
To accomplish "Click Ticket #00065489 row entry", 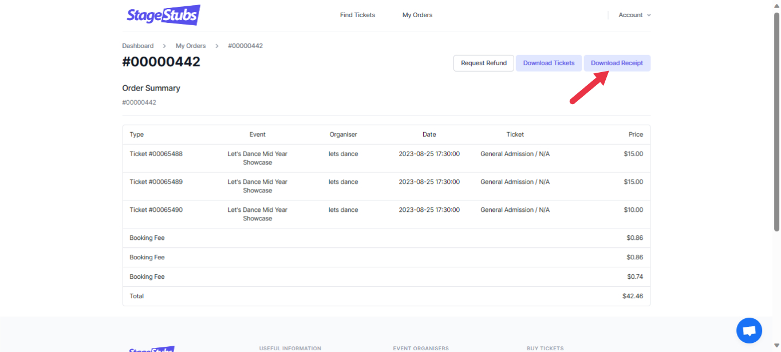I will [x=156, y=182].
